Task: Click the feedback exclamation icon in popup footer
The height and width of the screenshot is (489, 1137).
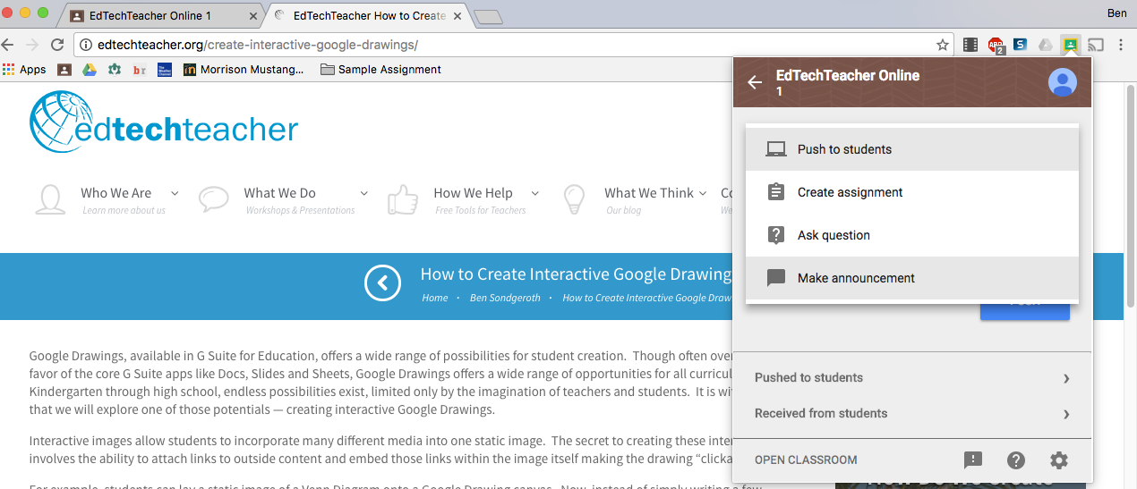Action: tap(973, 460)
